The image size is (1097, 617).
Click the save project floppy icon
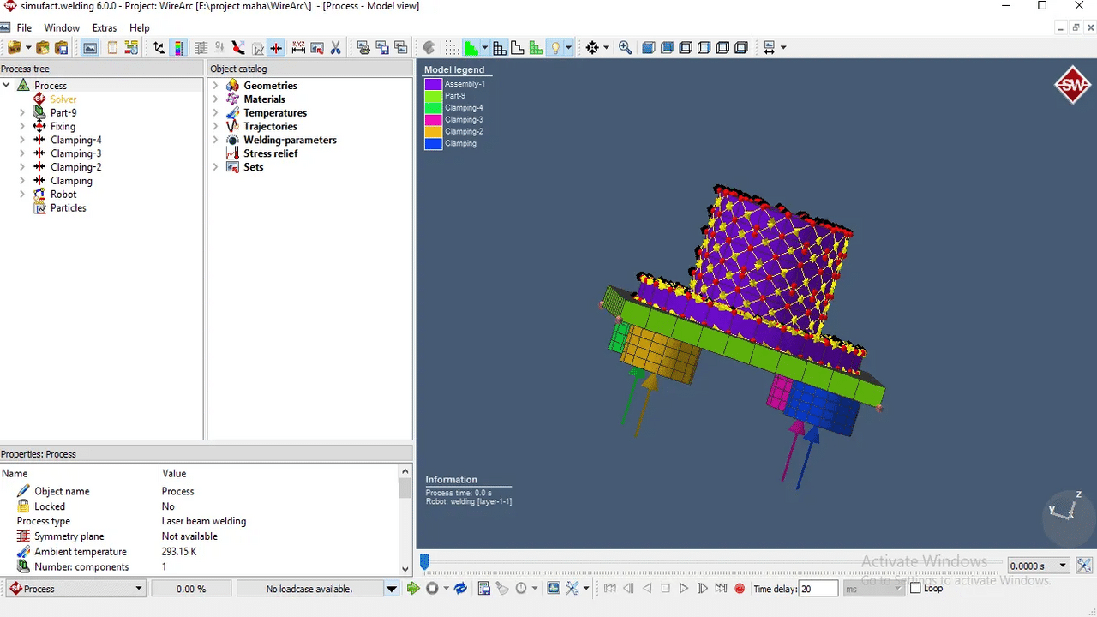click(62, 48)
